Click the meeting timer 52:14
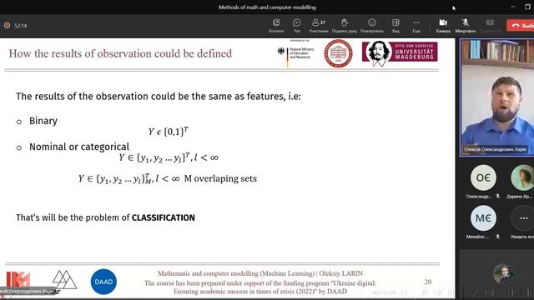Viewport: 534px width, 300px height. [x=21, y=26]
